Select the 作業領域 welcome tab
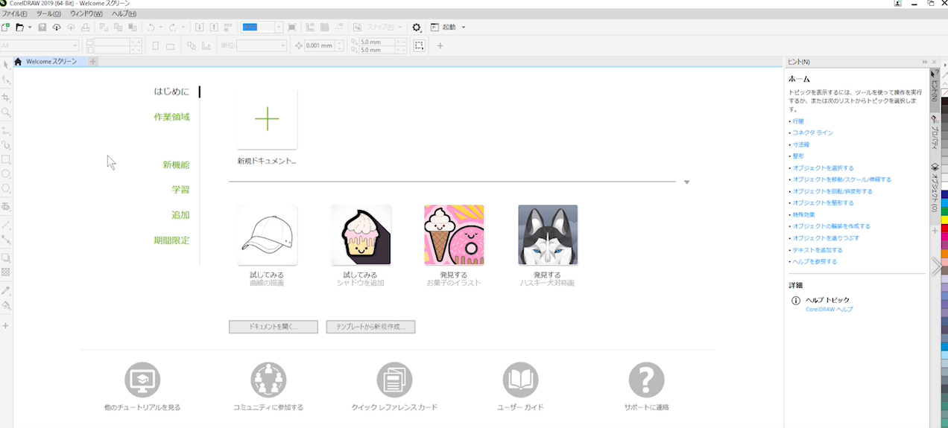This screenshot has height=428, width=948. [x=171, y=117]
